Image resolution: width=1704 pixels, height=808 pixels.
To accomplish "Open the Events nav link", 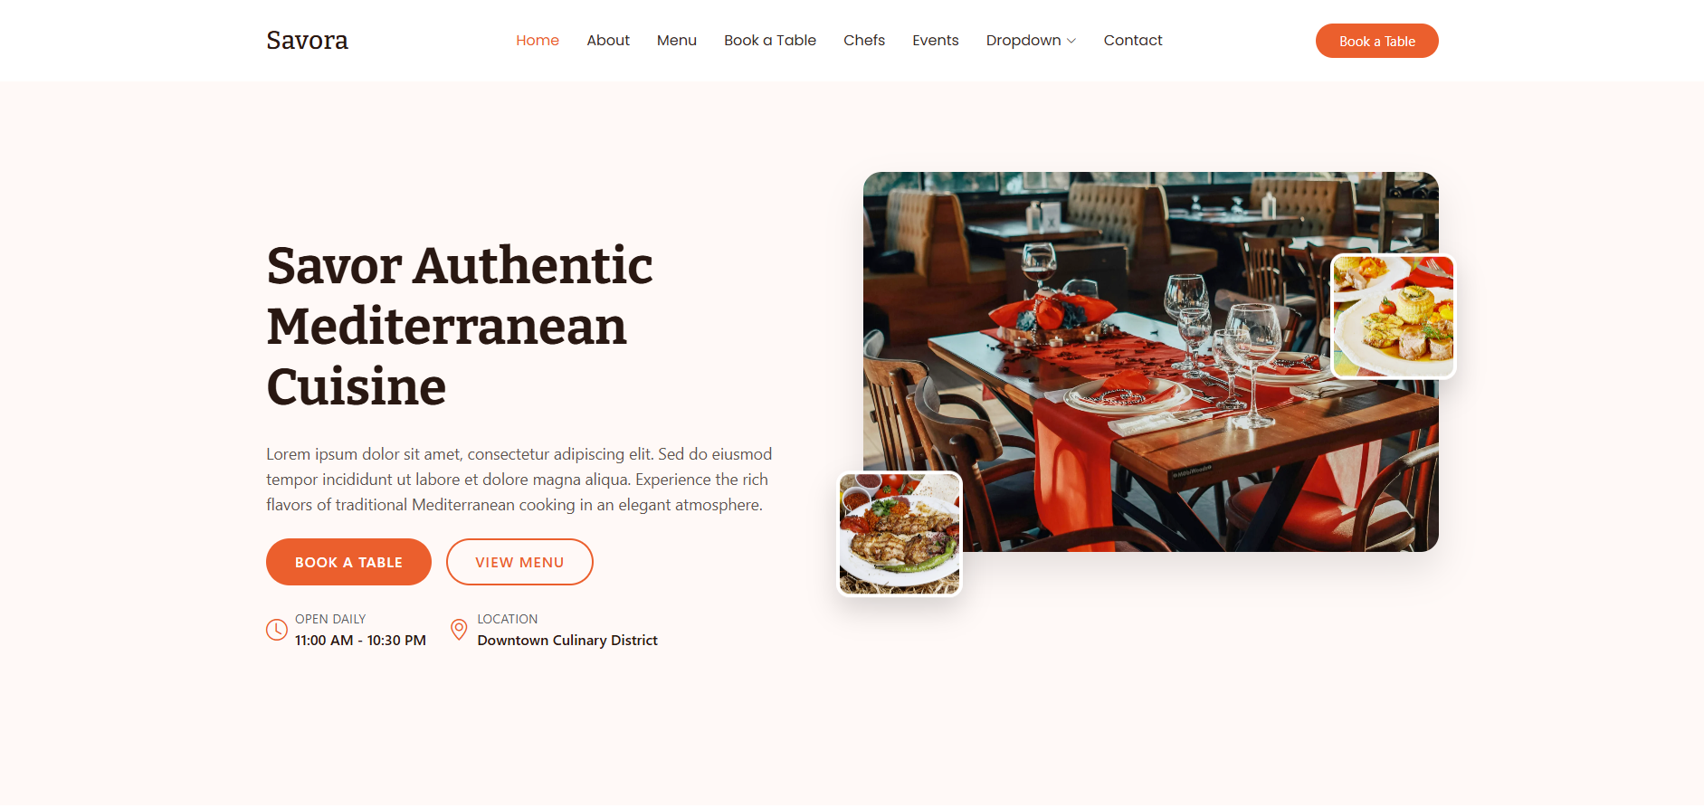I will click(x=936, y=40).
